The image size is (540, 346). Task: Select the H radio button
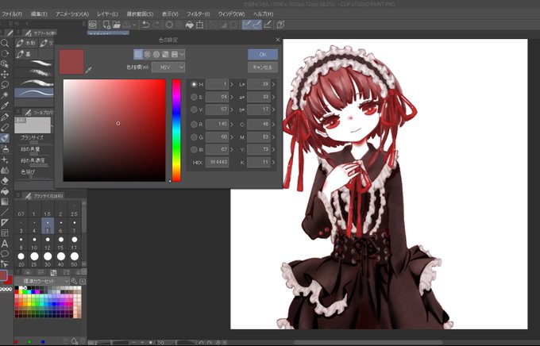pos(194,84)
